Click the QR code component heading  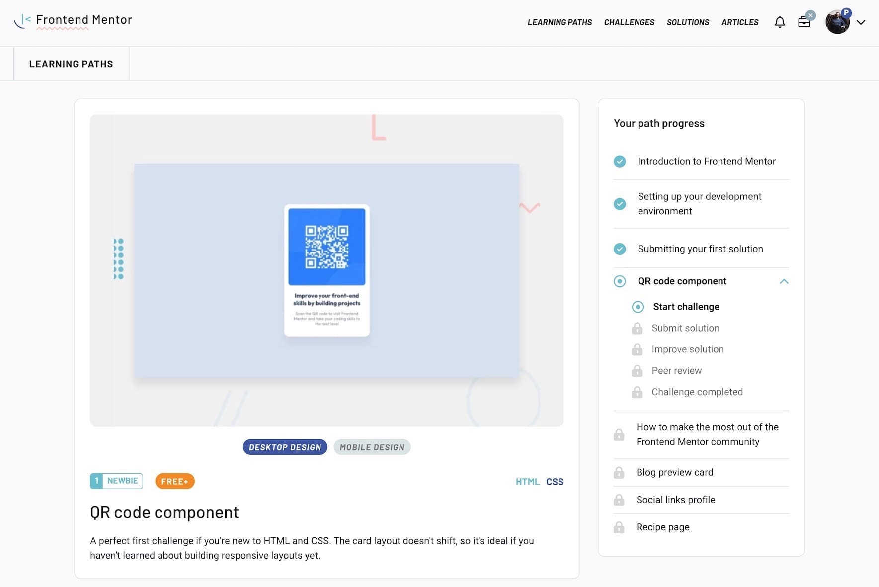click(164, 512)
